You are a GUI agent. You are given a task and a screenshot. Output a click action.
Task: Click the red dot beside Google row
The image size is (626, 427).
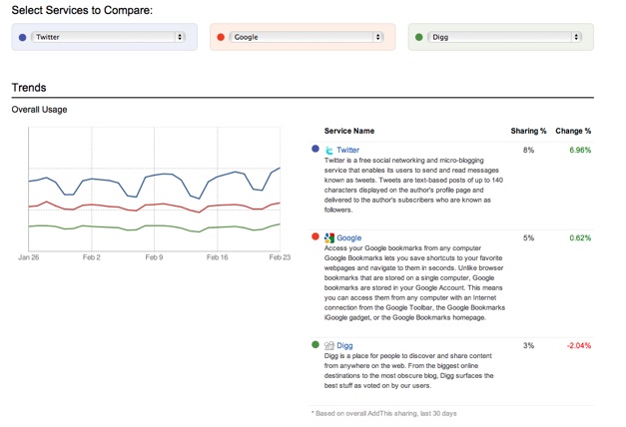pyautogui.click(x=315, y=236)
